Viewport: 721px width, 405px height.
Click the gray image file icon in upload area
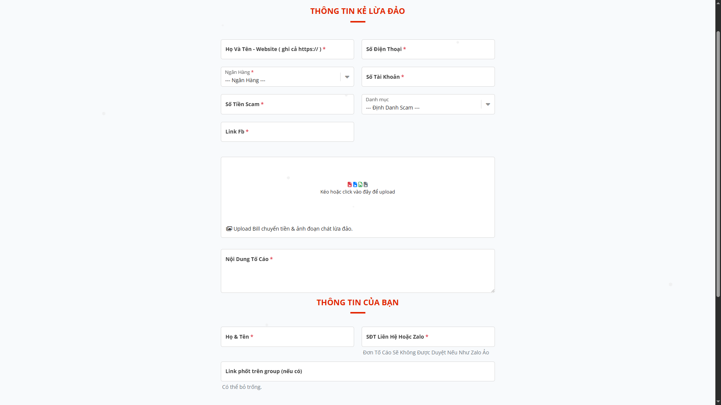pos(366,184)
